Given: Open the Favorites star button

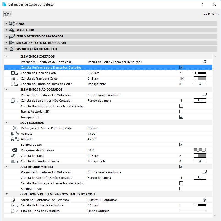Looking at the screenshot, I should (x=8, y=14).
